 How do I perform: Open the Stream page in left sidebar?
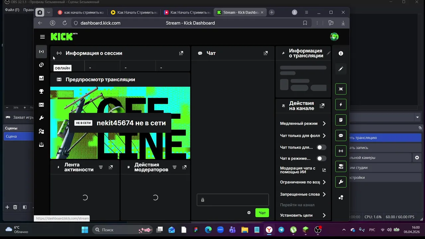[x=41, y=51]
